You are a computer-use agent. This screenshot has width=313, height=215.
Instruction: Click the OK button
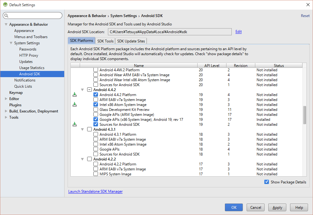(x=234, y=208)
